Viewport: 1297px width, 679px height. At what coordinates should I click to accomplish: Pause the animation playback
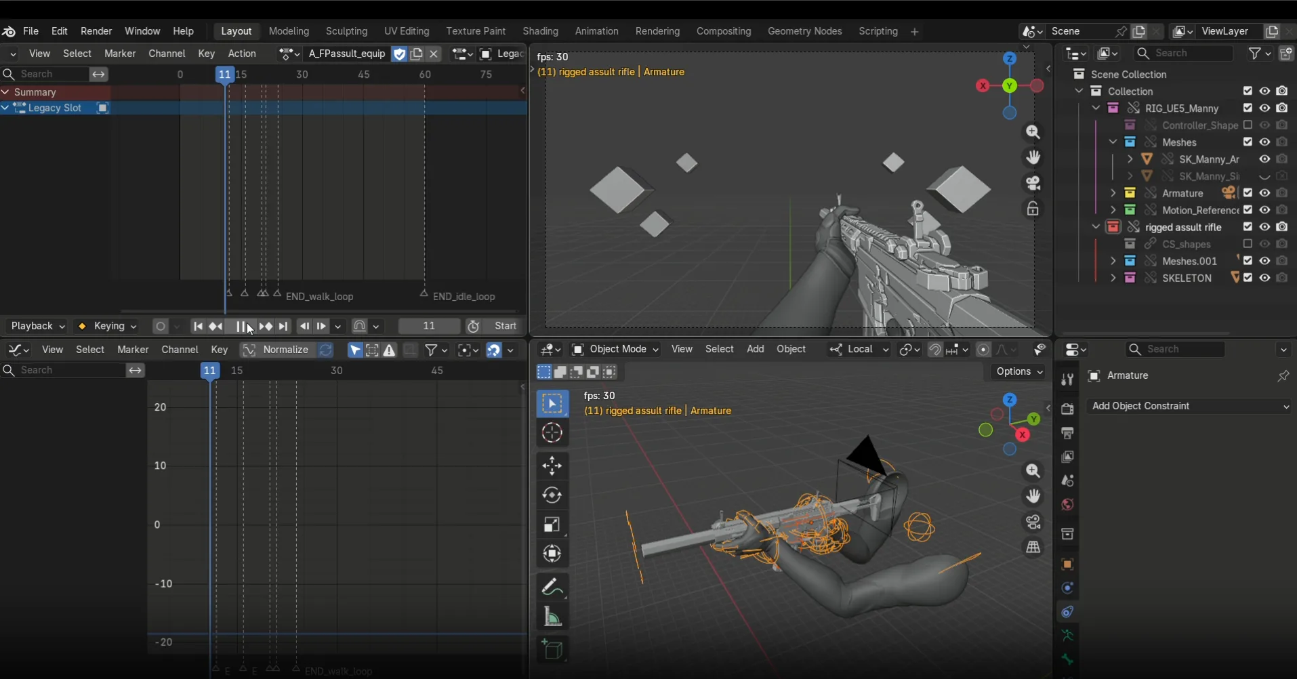tap(241, 327)
